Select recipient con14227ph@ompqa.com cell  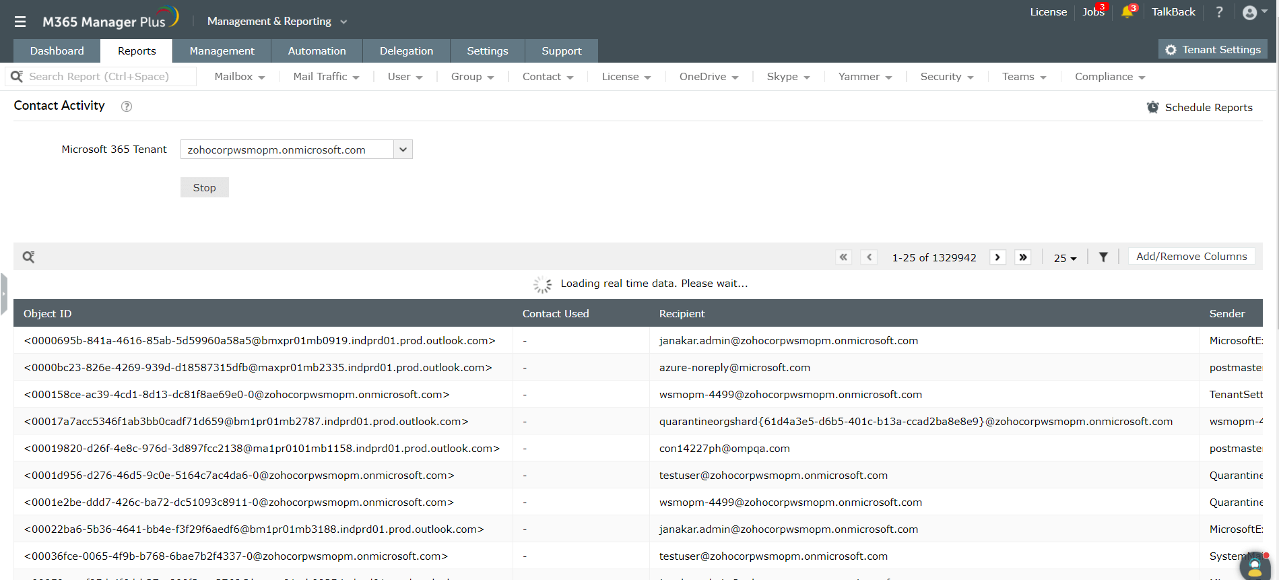click(x=725, y=449)
